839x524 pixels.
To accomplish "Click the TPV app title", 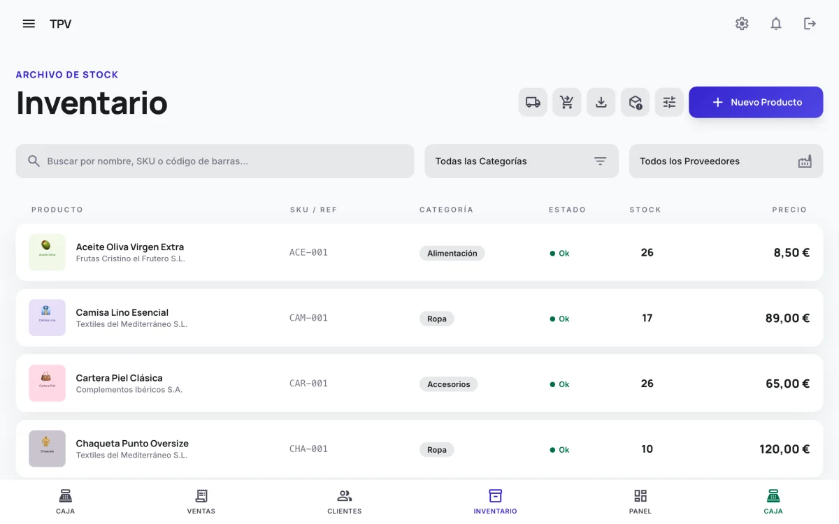I will point(61,24).
